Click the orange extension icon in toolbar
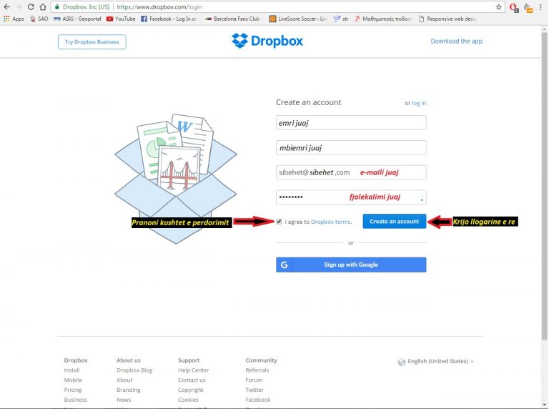Screen dimensions: 549x409 coord(528,8)
